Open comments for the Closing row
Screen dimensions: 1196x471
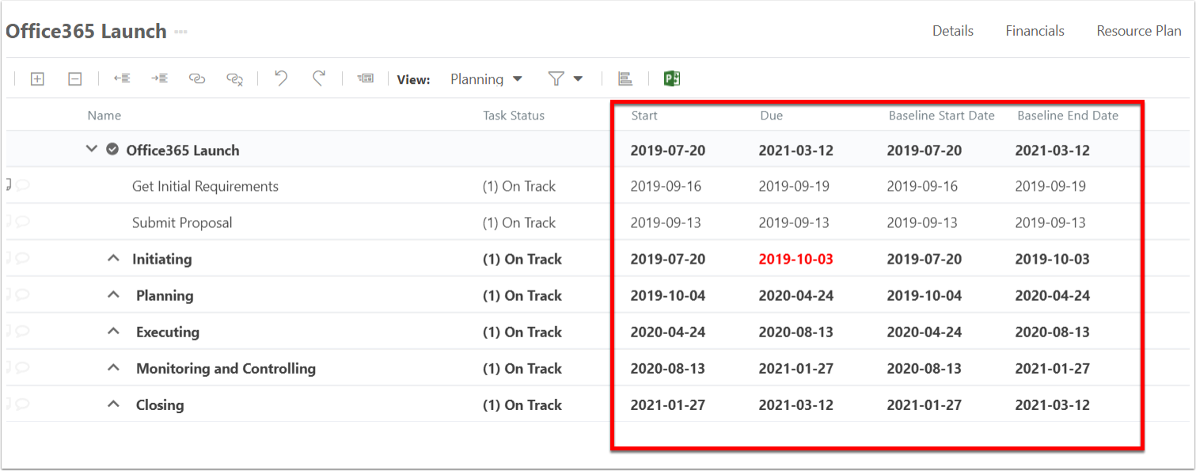tap(23, 404)
